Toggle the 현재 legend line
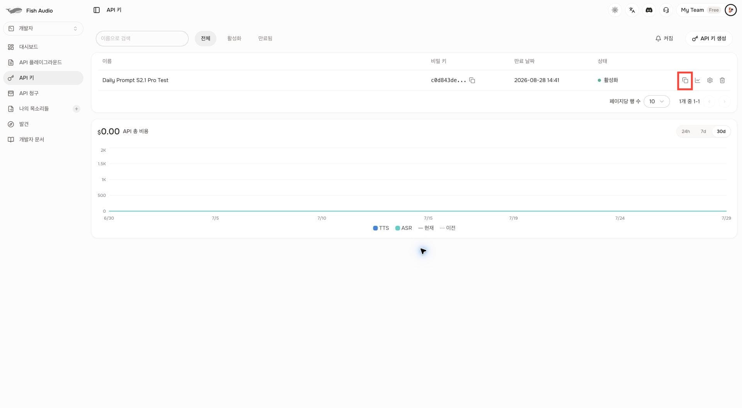 (x=426, y=228)
